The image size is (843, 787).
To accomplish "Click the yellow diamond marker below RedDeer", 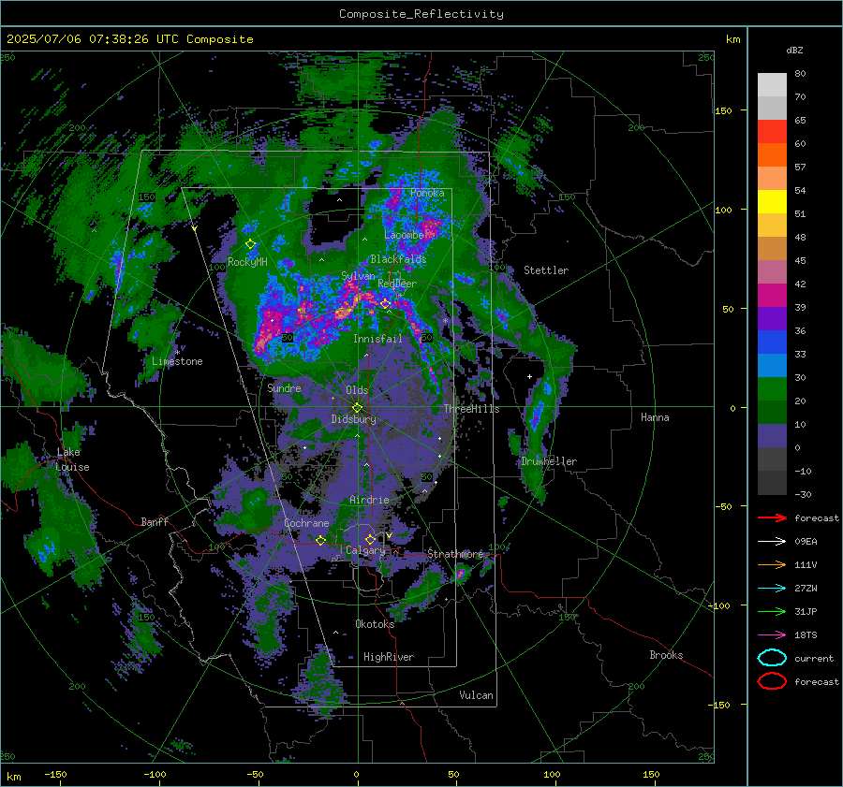I will click(x=385, y=304).
